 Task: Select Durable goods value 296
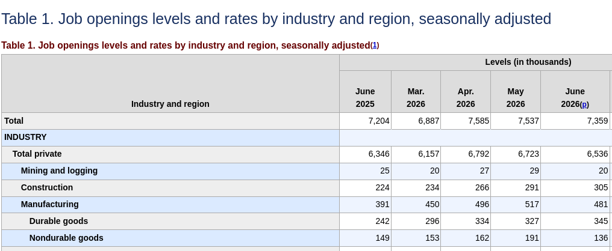coord(432,221)
